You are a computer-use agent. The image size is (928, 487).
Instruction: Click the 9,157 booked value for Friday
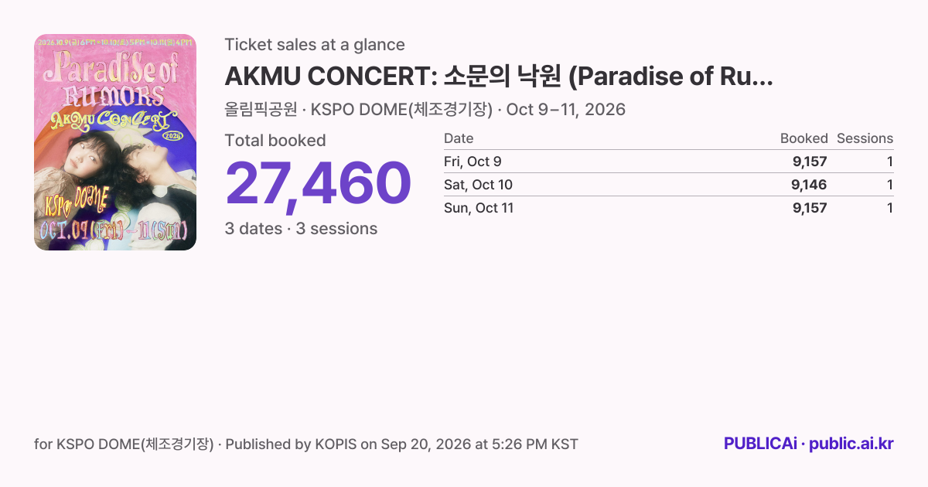[x=809, y=162]
